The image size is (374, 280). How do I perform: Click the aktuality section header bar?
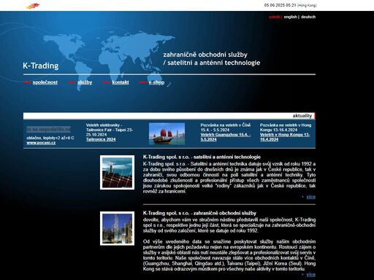pos(169,116)
